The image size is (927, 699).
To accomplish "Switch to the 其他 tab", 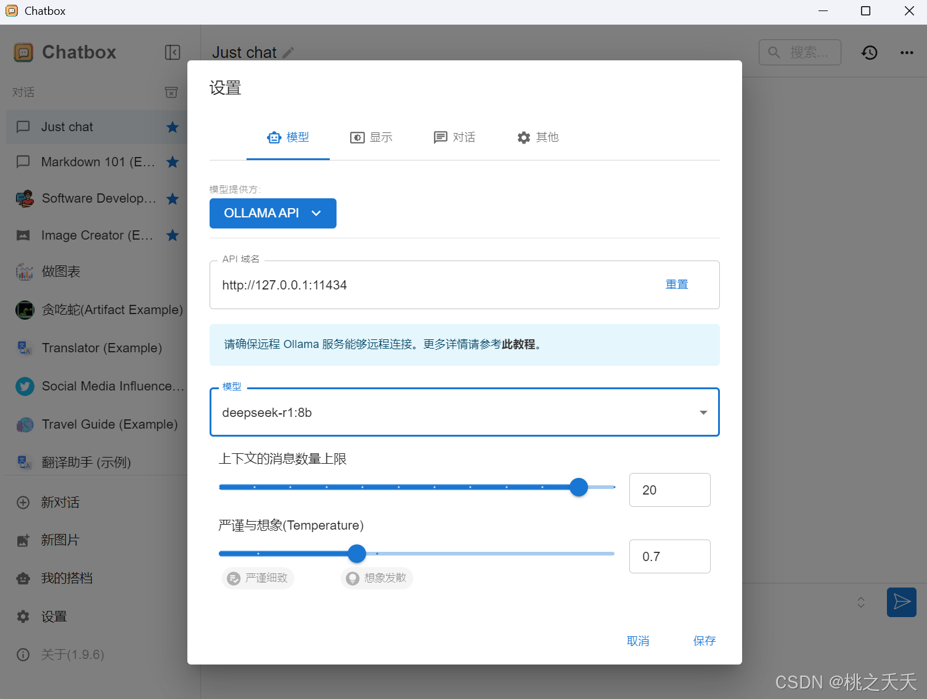I will [x=537, y=137].
